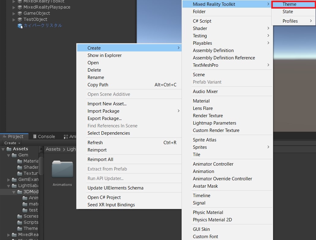Choose Import New Asset...
The width and height of the screenshot is (316, 240).
point(130,104)
